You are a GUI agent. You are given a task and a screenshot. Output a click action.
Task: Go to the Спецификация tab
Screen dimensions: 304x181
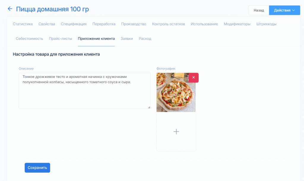(74, 24)
